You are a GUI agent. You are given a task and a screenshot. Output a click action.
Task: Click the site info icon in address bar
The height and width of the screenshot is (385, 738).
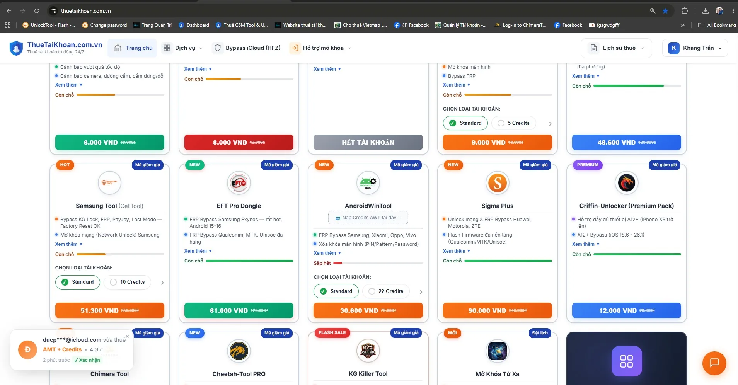tap(54, 11)
